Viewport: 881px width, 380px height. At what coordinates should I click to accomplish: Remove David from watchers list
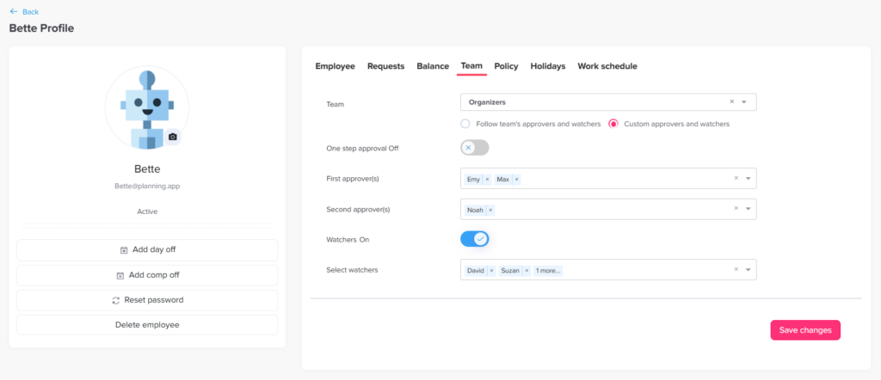[491, 271]
